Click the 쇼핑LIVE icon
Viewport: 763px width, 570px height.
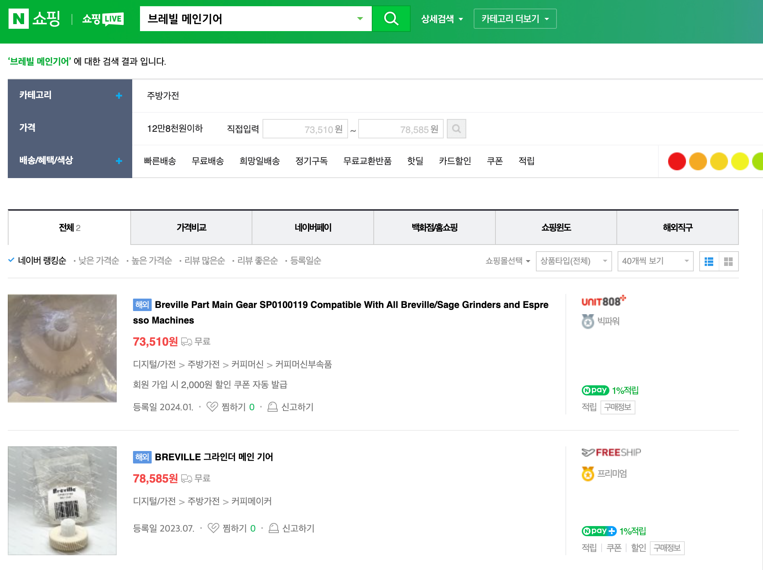[102, 18]
